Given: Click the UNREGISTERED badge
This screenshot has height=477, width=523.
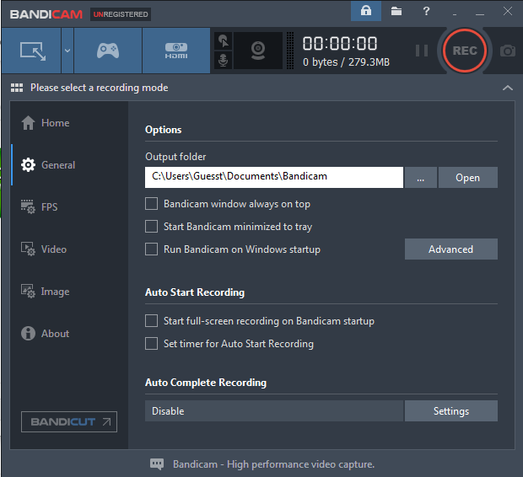Looking at the screenshot, I should (121, 14).
